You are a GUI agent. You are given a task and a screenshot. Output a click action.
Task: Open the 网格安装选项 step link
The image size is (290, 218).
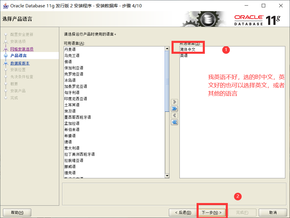click(22, 49)
